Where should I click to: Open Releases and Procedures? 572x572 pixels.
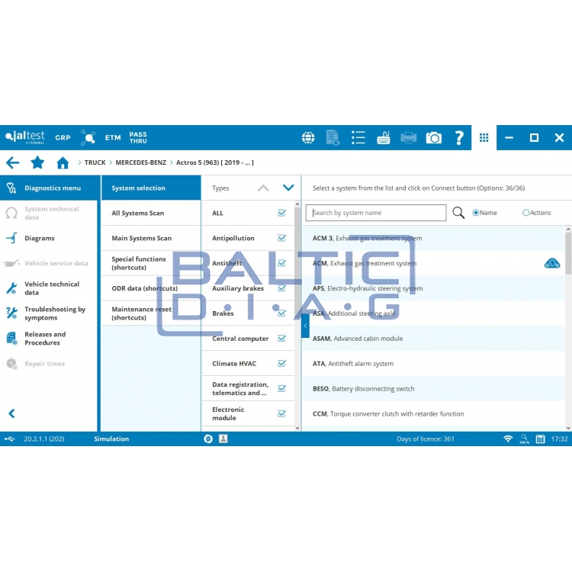point(49,339)
